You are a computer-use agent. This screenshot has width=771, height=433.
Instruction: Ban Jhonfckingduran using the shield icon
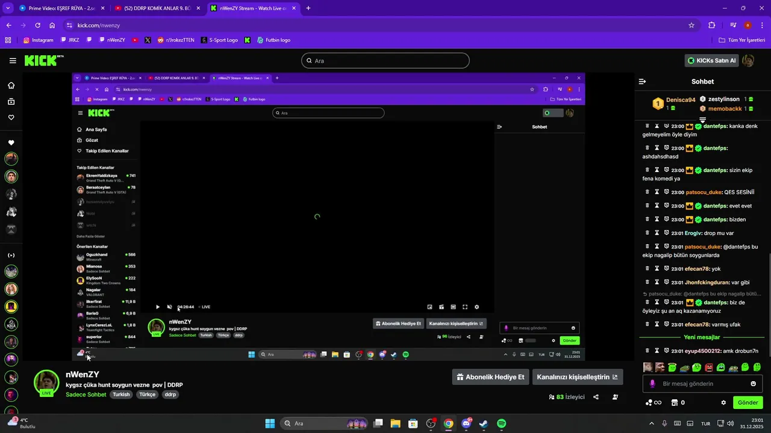coord(667,282)
